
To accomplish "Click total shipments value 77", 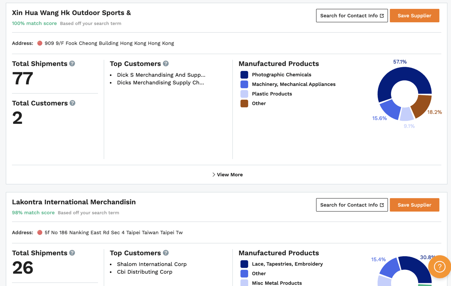I will (x=22, y=78).
